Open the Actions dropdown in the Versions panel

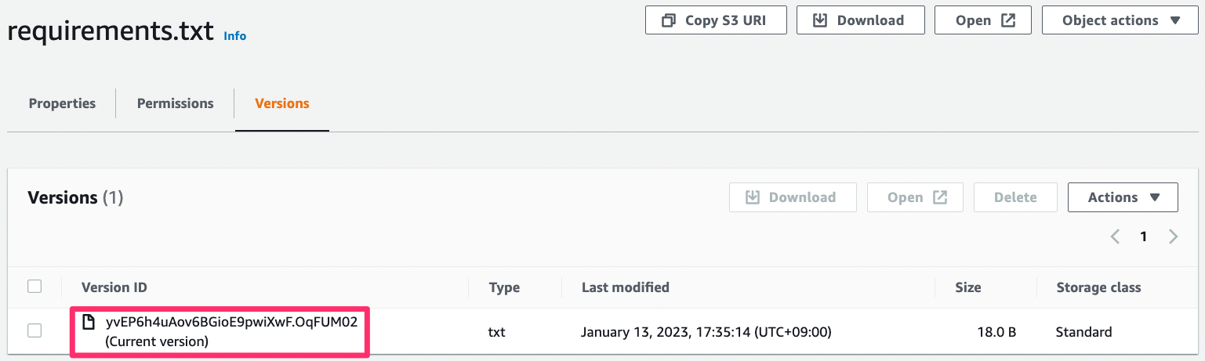(x=1123, y=197)
